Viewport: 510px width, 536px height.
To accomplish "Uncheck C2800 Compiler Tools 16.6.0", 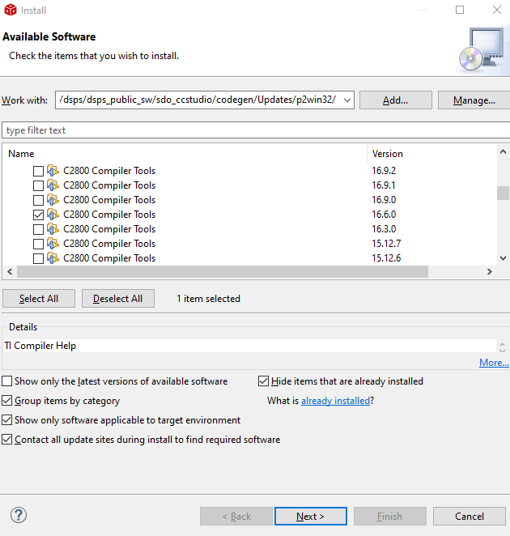I will tap(38, 215).
